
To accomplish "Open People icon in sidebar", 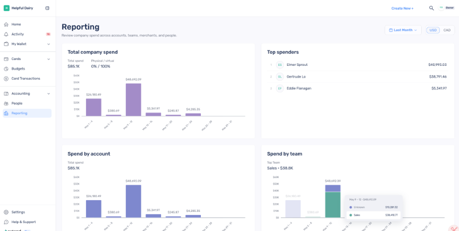I will coord(6,104).
